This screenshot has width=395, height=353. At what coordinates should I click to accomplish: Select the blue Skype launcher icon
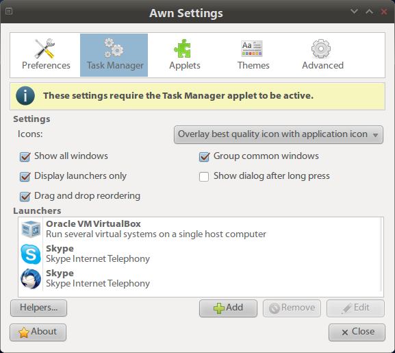click(31, 254)
